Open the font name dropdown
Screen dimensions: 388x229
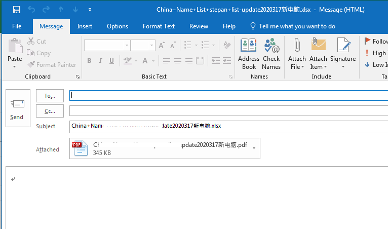pyautogui.click(x=127, y=45)
